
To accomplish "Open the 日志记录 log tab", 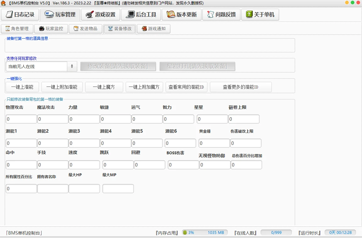I will [x=20, y=14].
